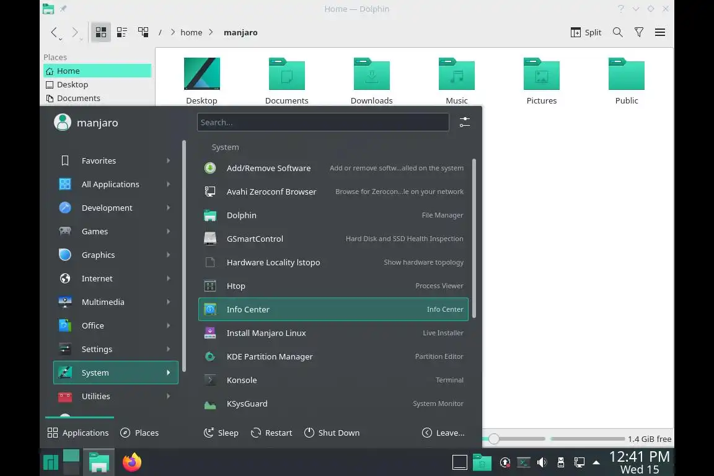Screen dimensions: 714x476
Task: Open the Pictures folder in Dolphin
Action: [542, 81]
